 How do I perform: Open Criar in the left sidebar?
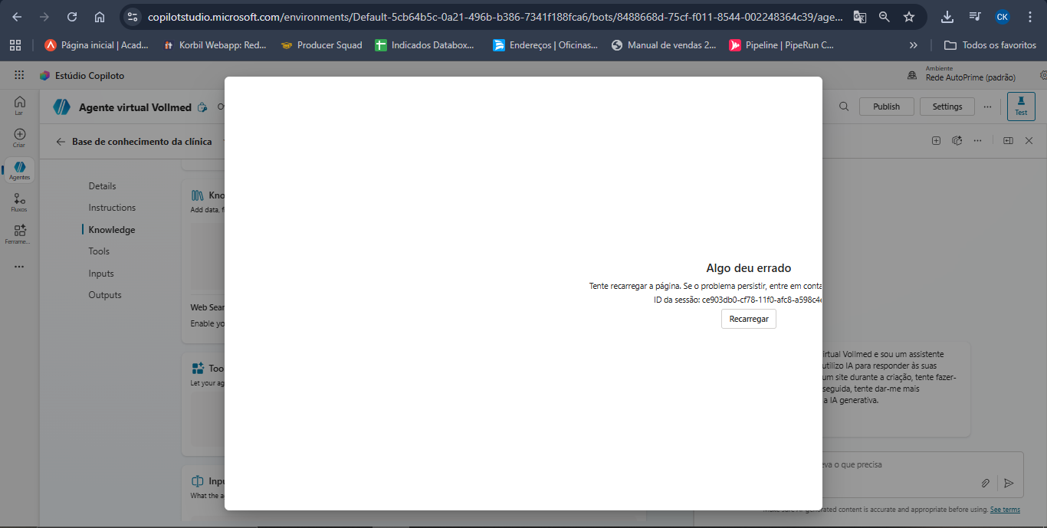click(19, 137)
